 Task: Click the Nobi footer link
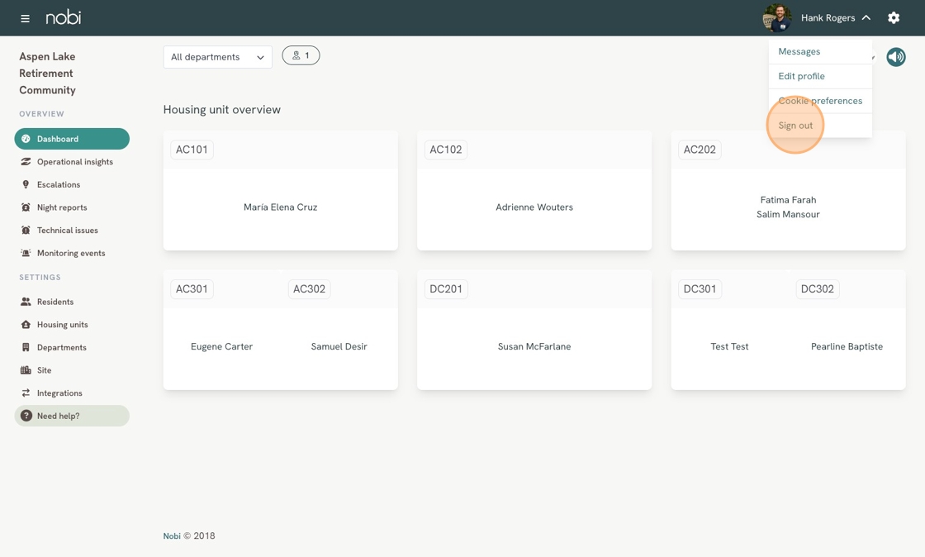pyautogui.click(x=172, y=536)
